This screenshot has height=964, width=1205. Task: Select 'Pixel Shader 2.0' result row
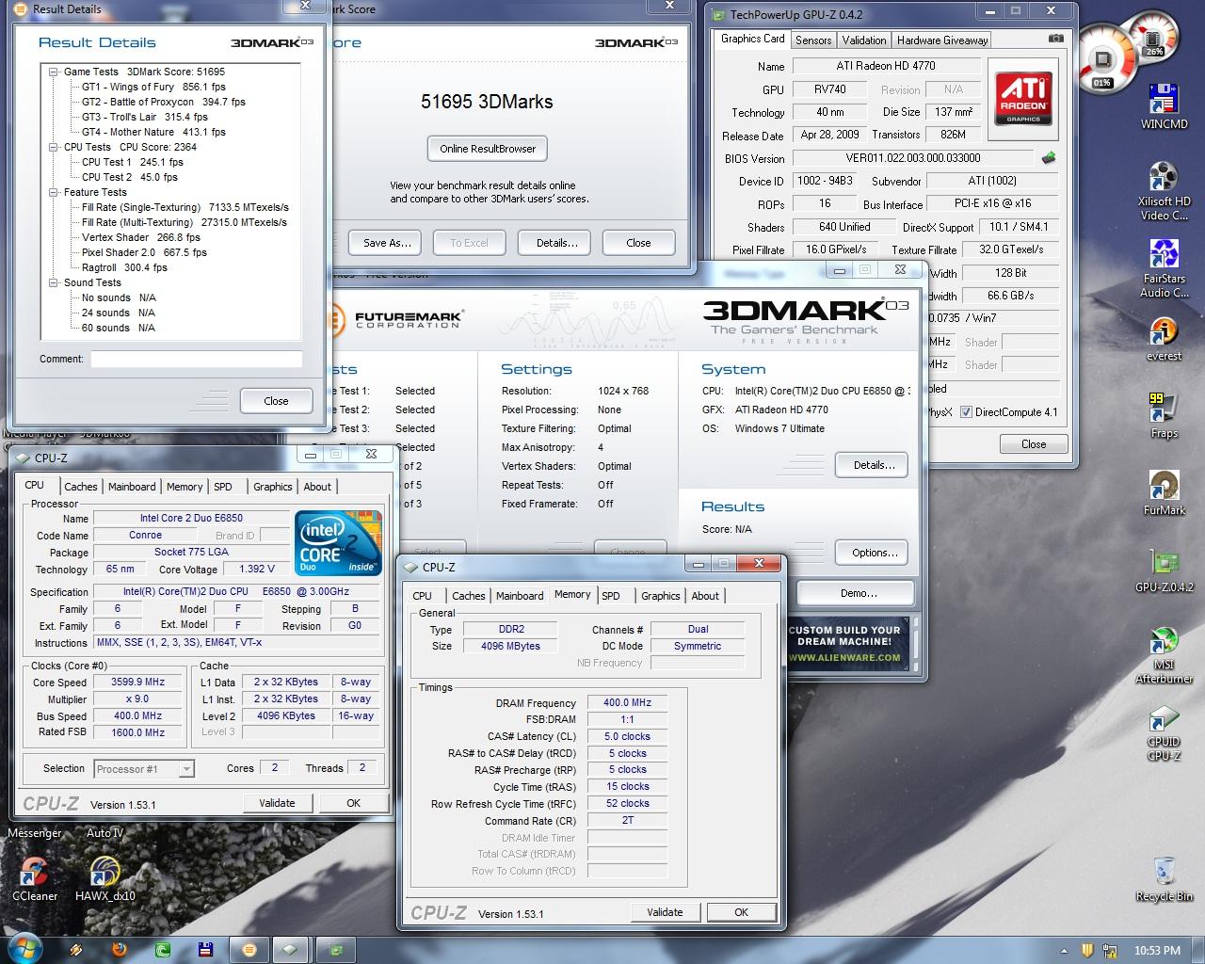pos(144,252)
